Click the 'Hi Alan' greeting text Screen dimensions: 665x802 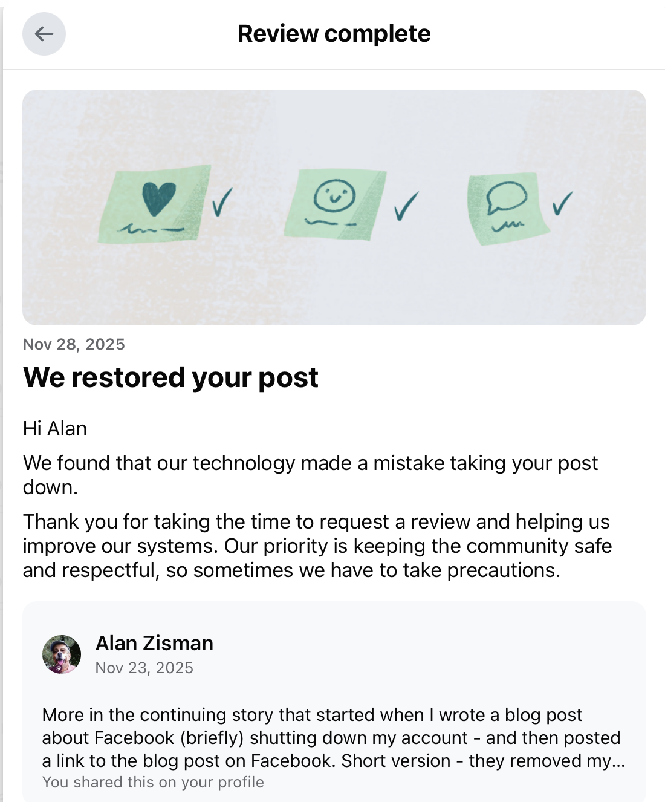[x=55, y=428]
